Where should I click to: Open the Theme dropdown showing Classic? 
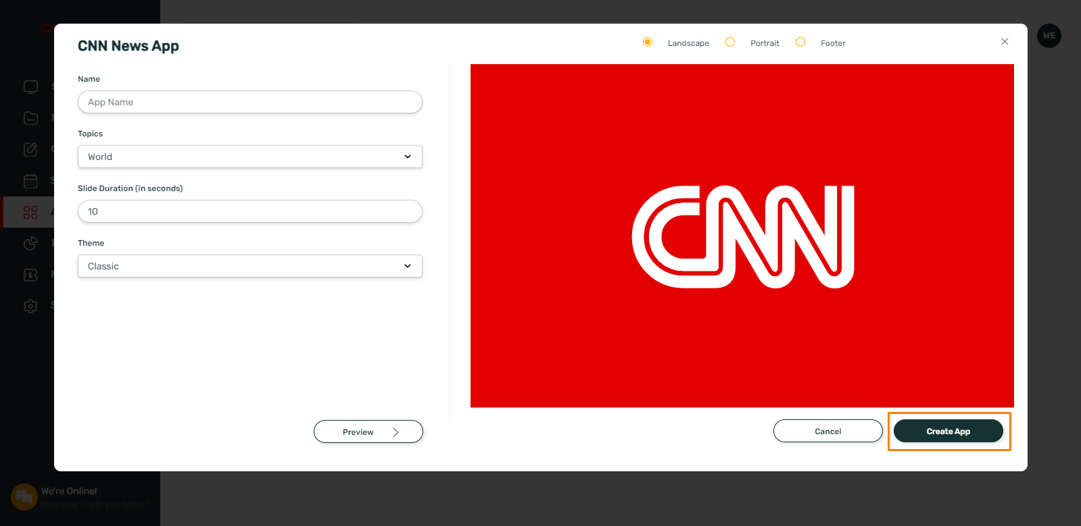coord(250,266)
